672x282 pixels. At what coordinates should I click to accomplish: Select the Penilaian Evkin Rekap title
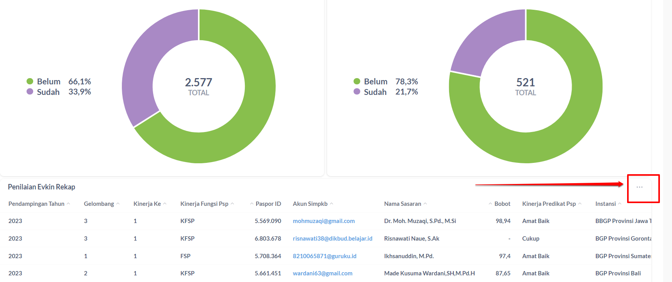coord(41,187)
